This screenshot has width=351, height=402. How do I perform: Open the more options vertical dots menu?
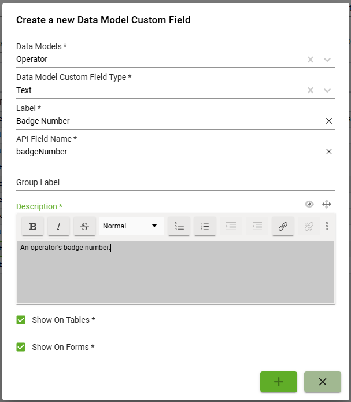pos(327,226)
